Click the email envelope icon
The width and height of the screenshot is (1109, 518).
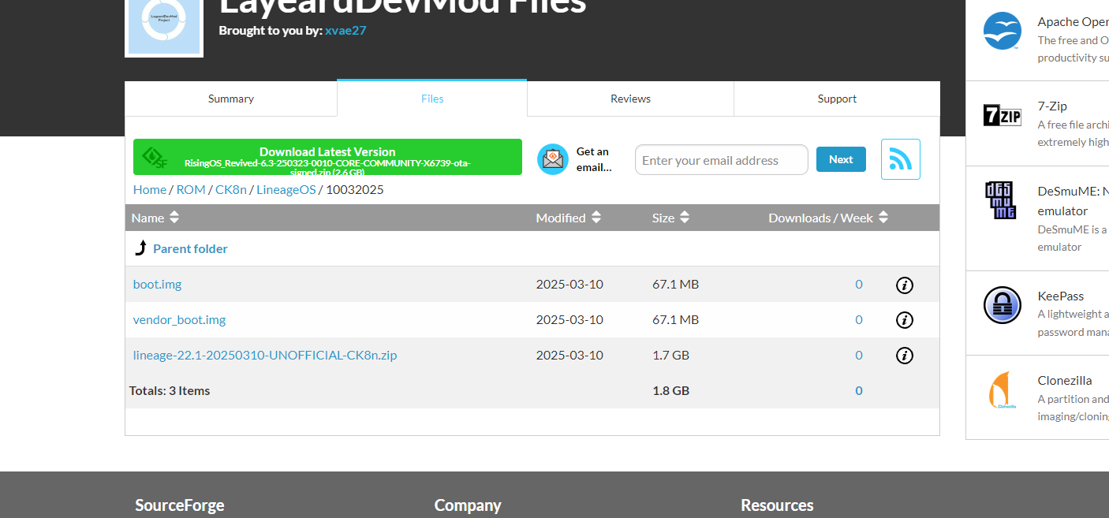553,159
